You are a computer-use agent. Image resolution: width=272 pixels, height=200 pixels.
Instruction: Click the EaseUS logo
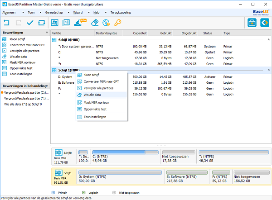click(261, 12)
